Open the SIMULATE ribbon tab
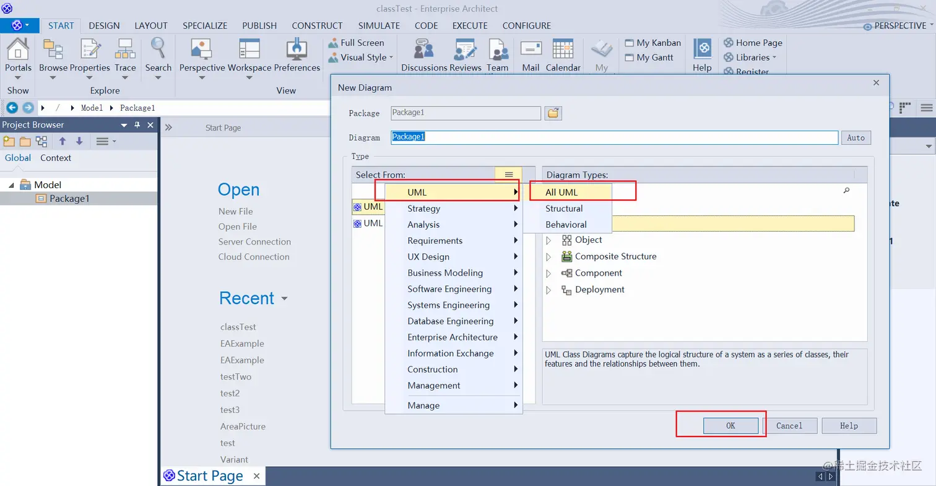The height and width of the screenshot is (486, 936). coord(379,25)
